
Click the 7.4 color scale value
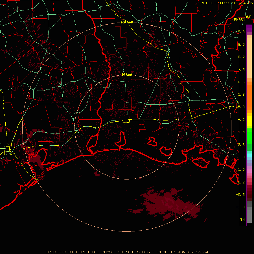pos(241,69)
